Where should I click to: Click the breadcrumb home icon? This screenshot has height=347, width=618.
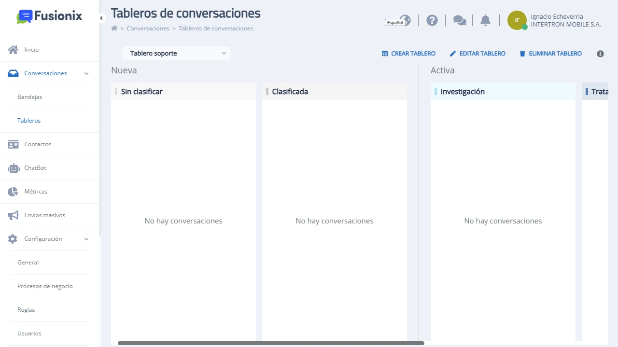(114, 28)
